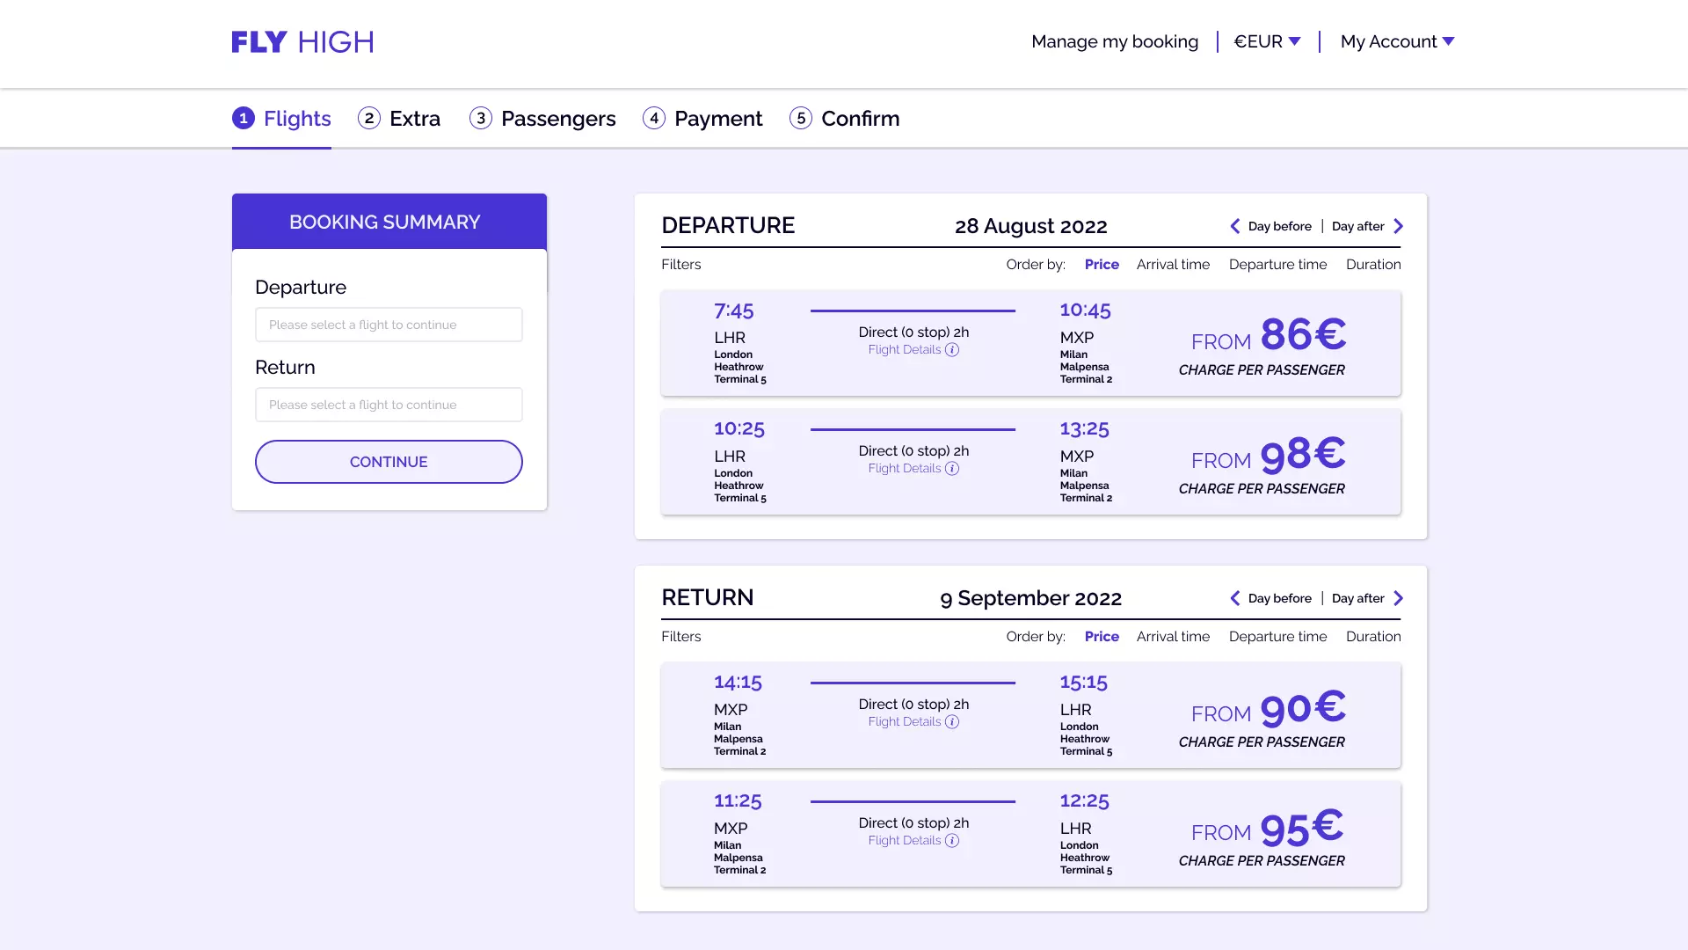Sort return flights by Duration
Viewport: 1688px width, 950px height.
(x=1372, y=637)
